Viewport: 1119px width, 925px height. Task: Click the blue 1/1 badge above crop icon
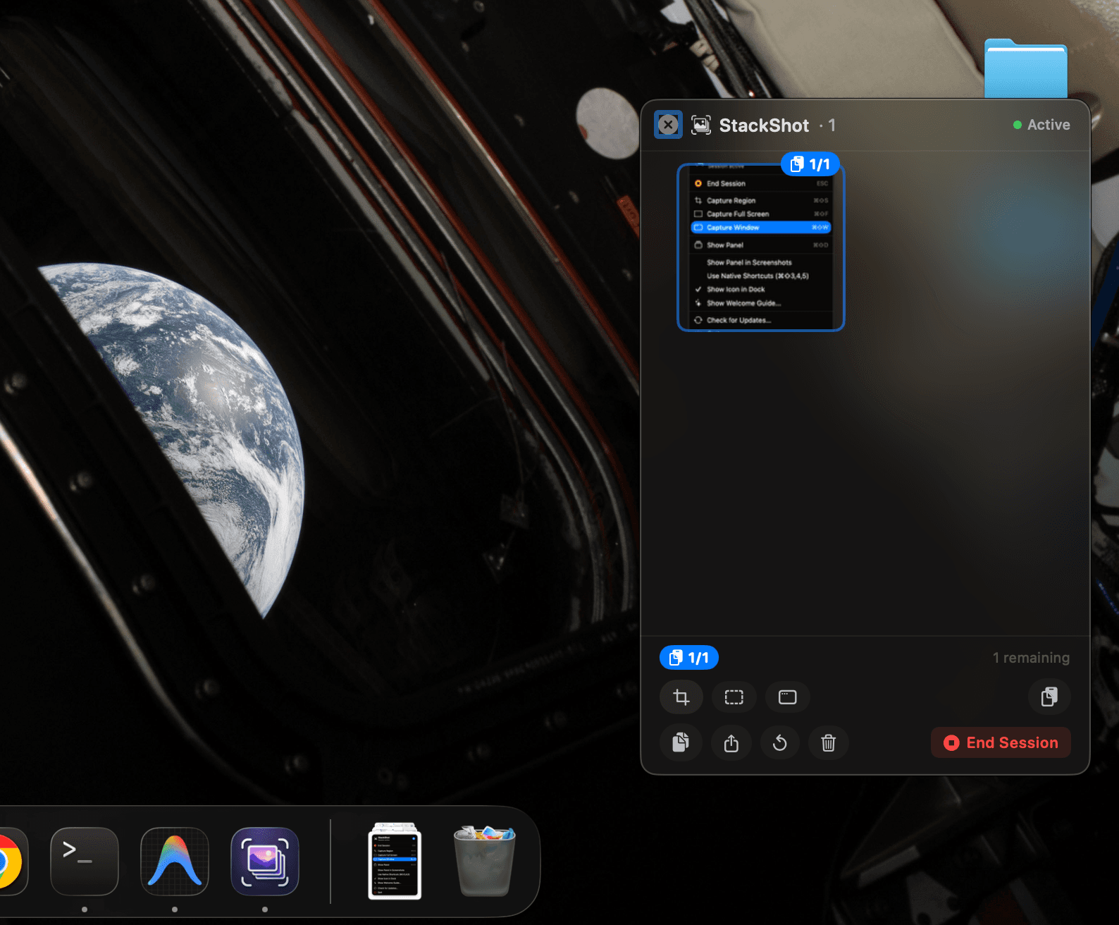point(688,657)
